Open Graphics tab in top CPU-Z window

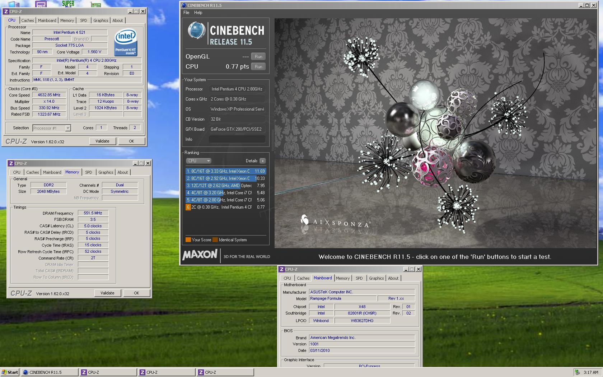point(101,20)
